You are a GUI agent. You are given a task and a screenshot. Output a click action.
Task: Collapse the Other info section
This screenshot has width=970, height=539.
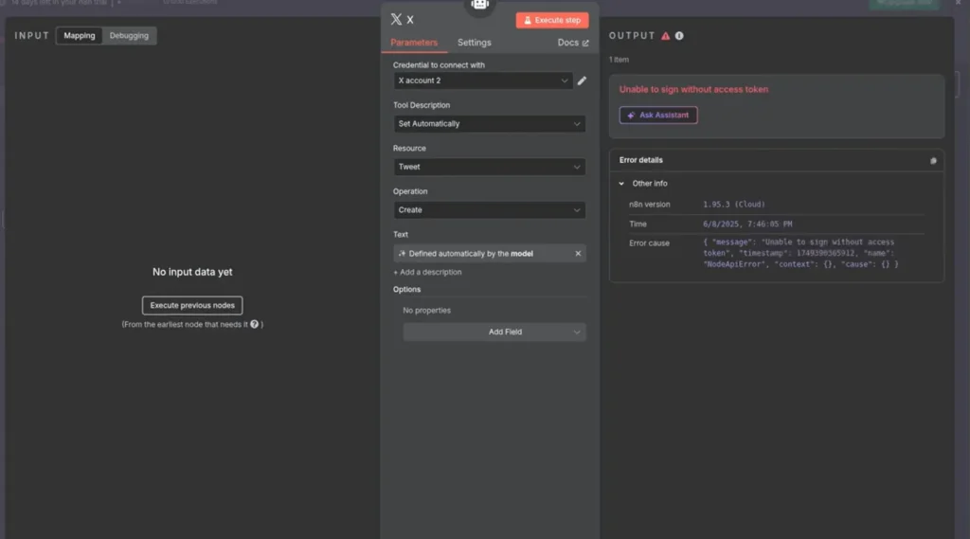(x=622, y=184)
